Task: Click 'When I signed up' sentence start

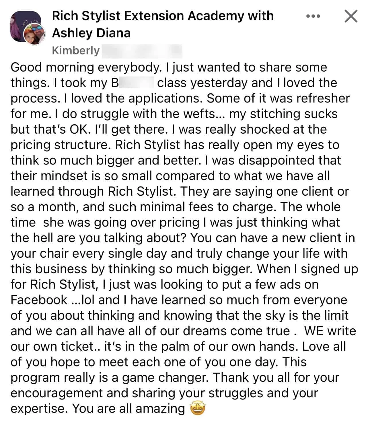Action: tap(307, 269)
